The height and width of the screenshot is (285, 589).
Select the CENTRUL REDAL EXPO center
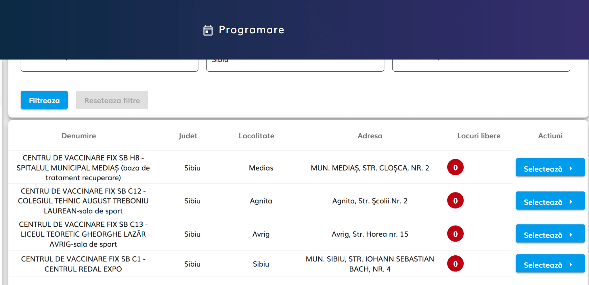550,263
